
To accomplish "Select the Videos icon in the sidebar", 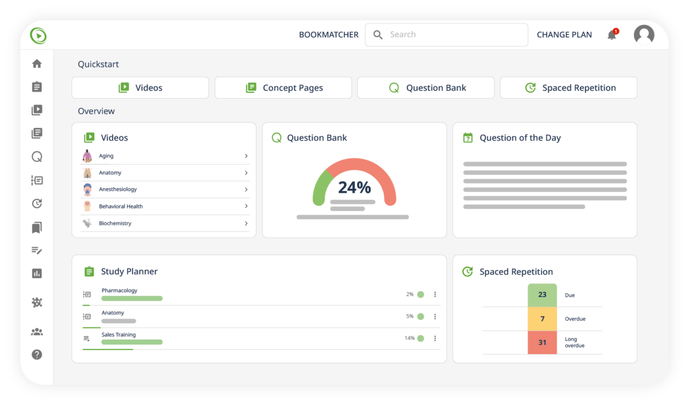I will click(x=37, y=110).
